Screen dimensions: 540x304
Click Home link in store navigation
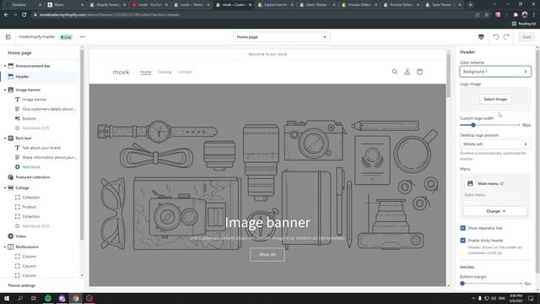[x=146, y=72]
